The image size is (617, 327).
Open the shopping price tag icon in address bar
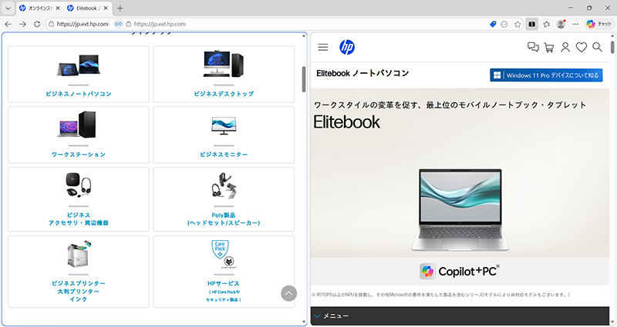493,24
